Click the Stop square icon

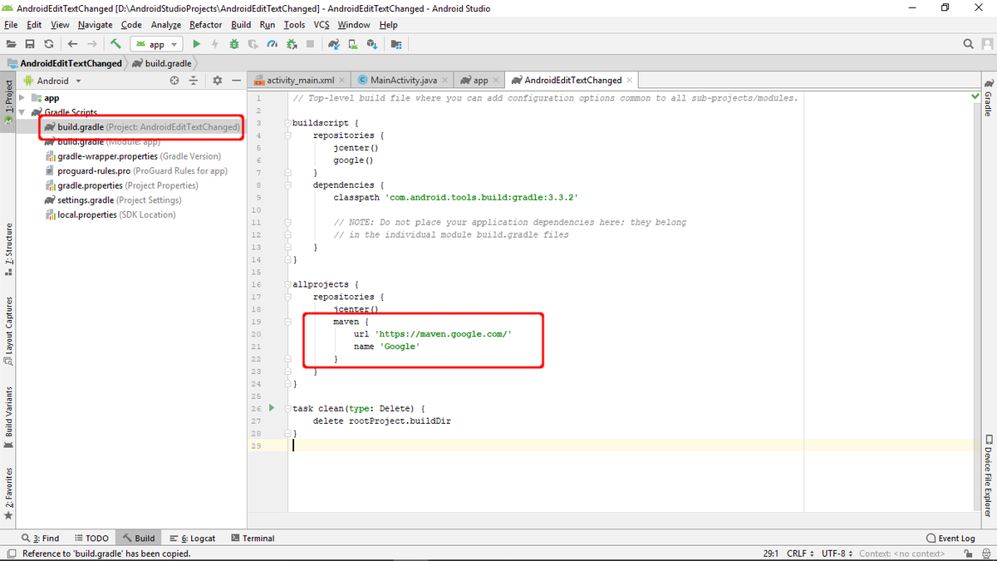pyautogui.click(x=310, y=44)
